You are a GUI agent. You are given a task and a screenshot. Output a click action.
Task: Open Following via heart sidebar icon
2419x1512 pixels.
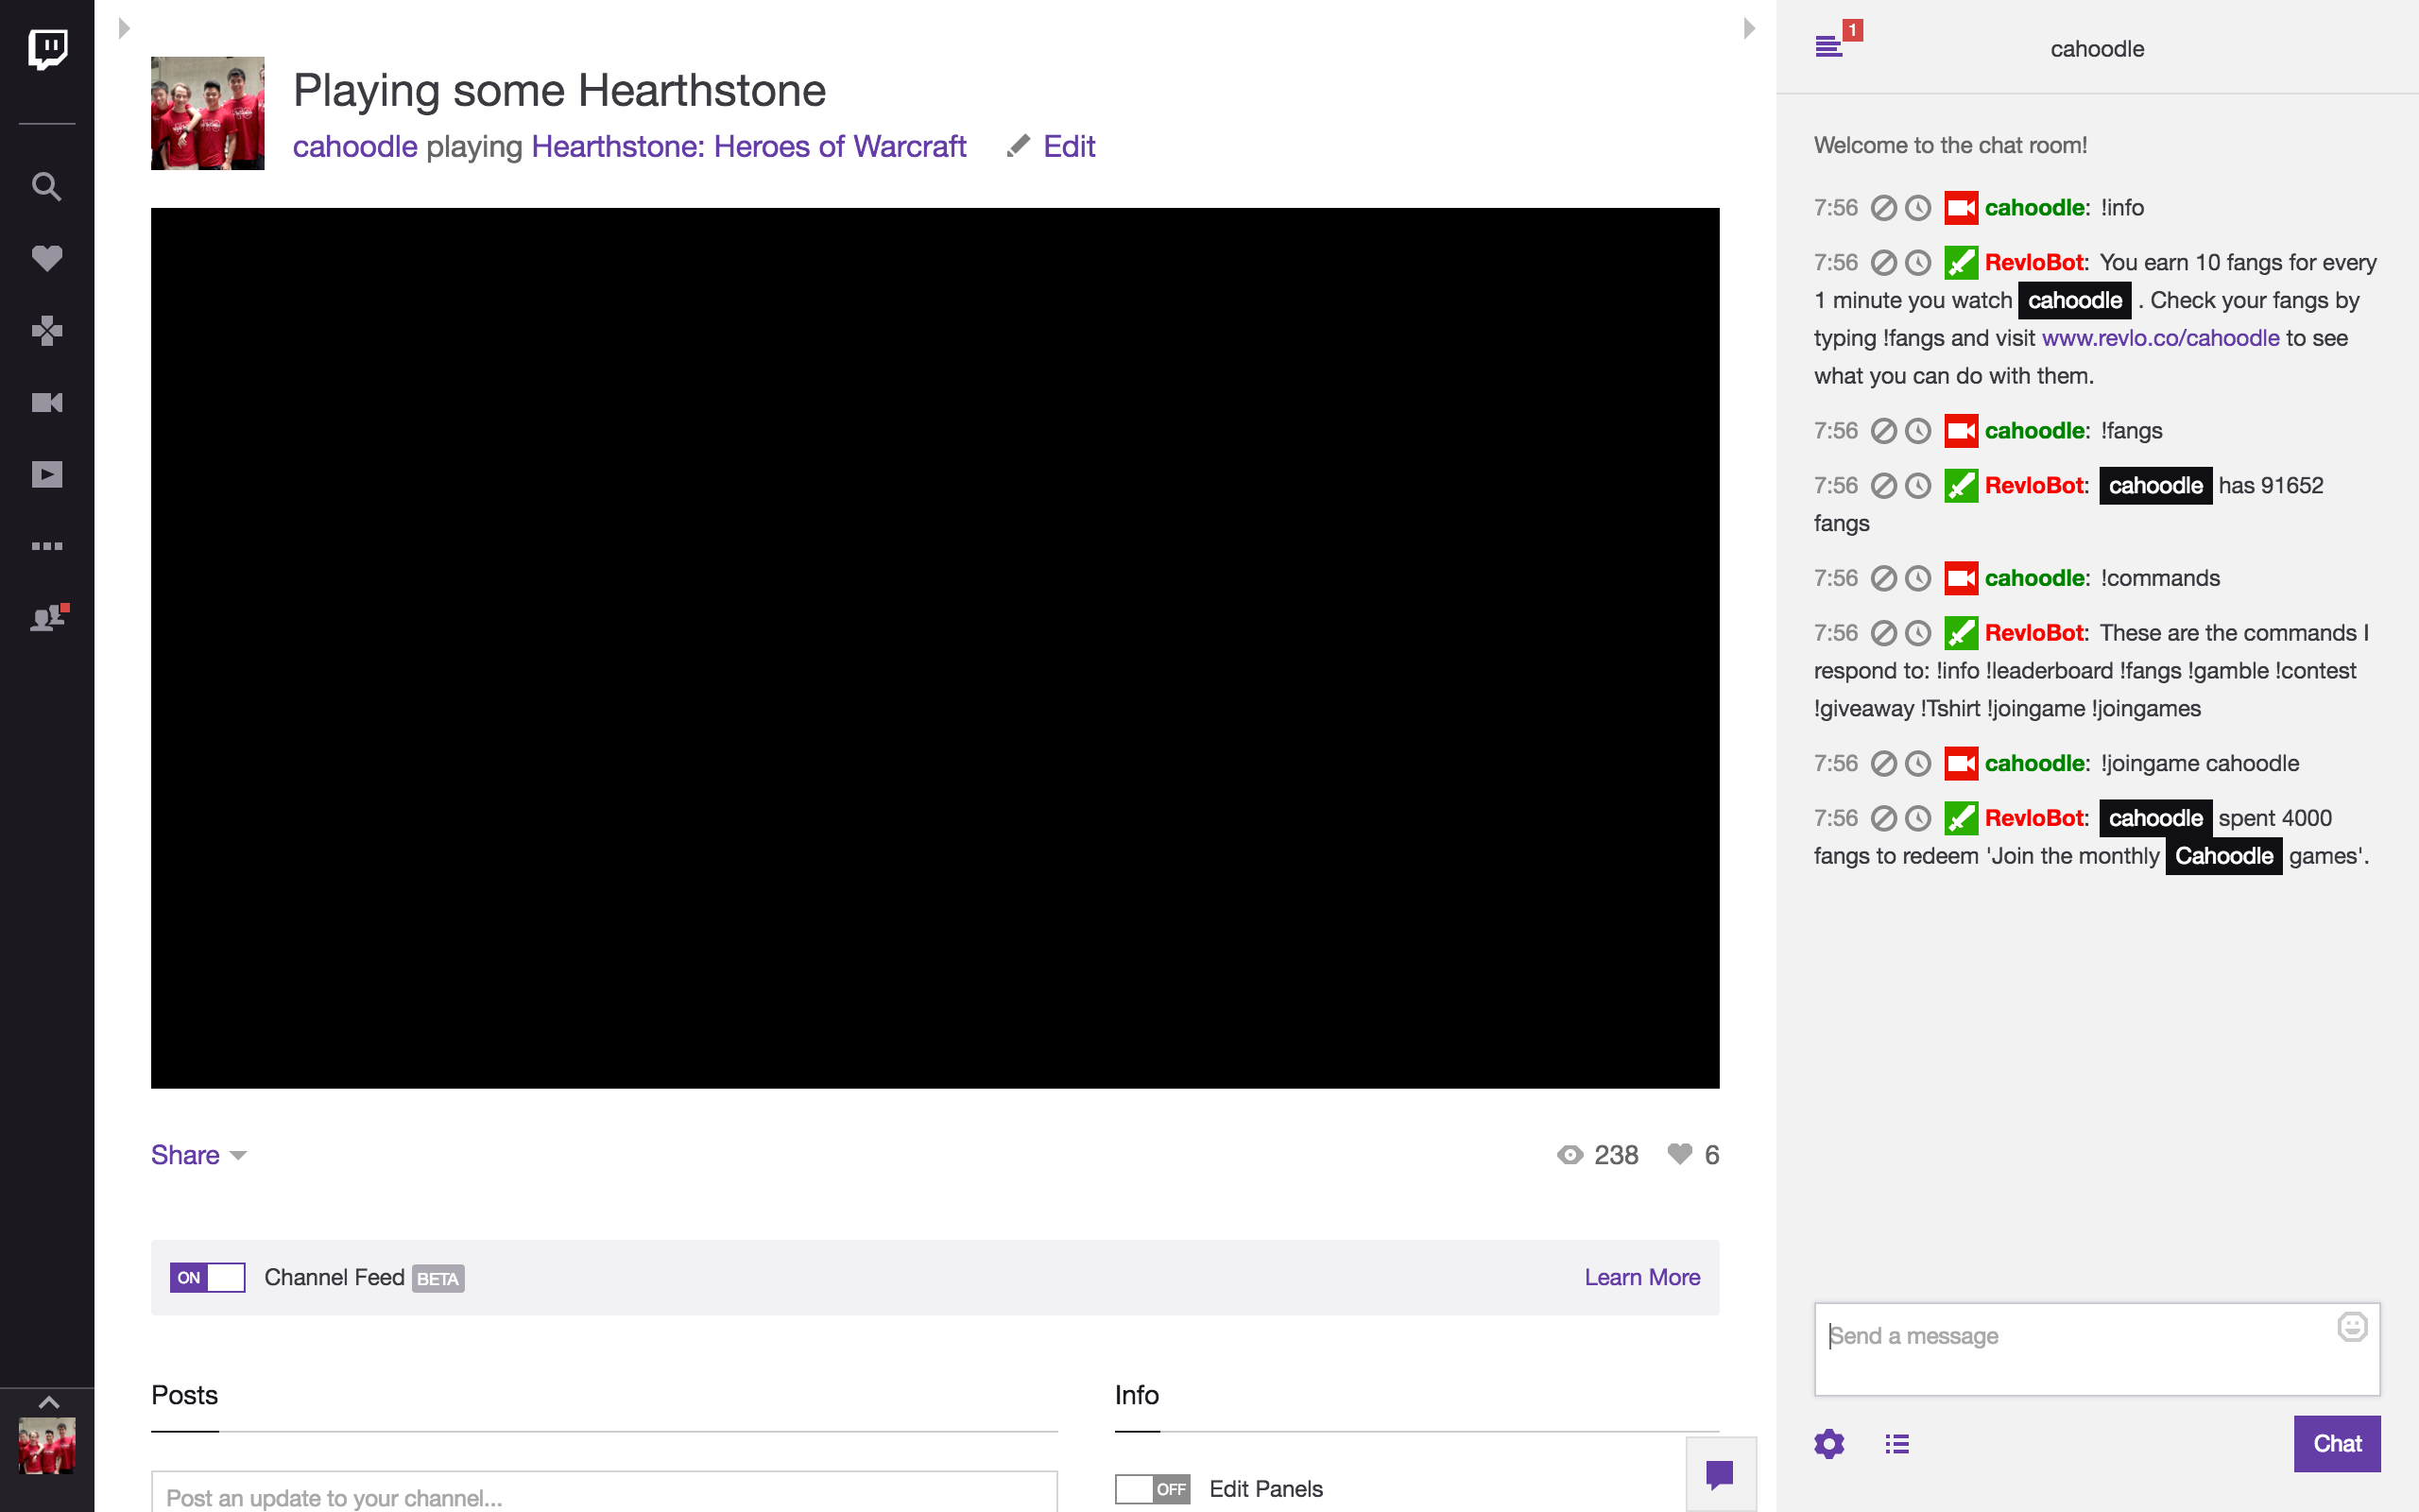point(47,258)
